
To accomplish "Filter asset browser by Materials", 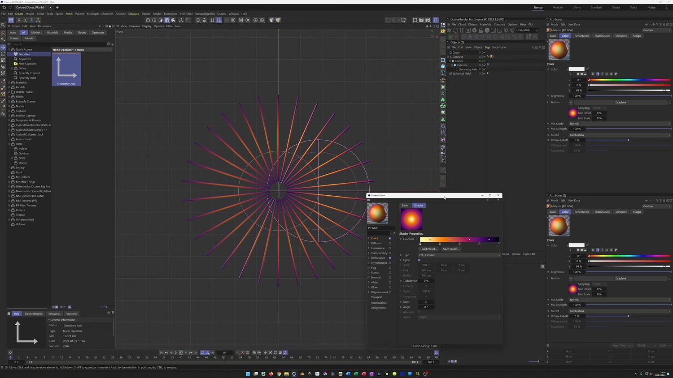I will [52, 32].
